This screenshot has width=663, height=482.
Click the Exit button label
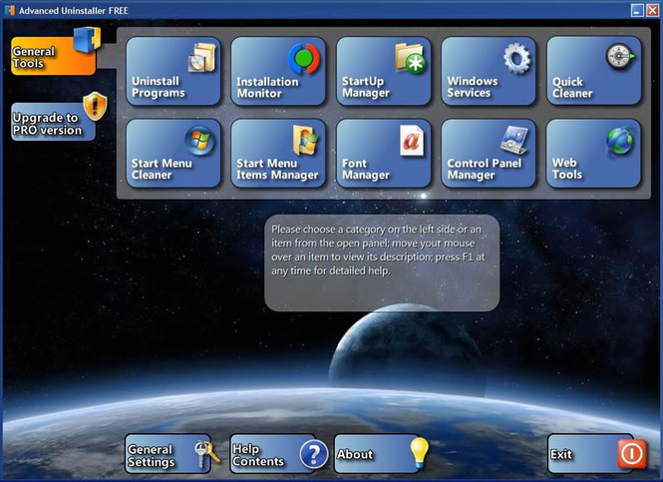point(561,454)
